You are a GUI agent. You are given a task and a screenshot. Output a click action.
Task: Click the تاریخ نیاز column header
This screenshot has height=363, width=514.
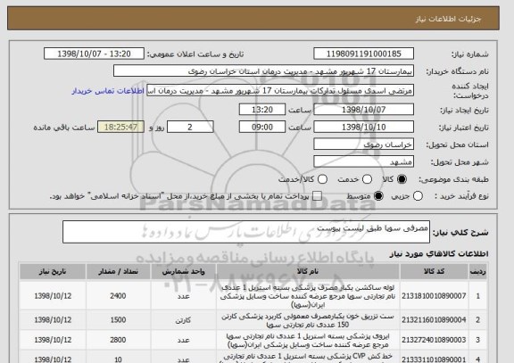tap(53, 272)
